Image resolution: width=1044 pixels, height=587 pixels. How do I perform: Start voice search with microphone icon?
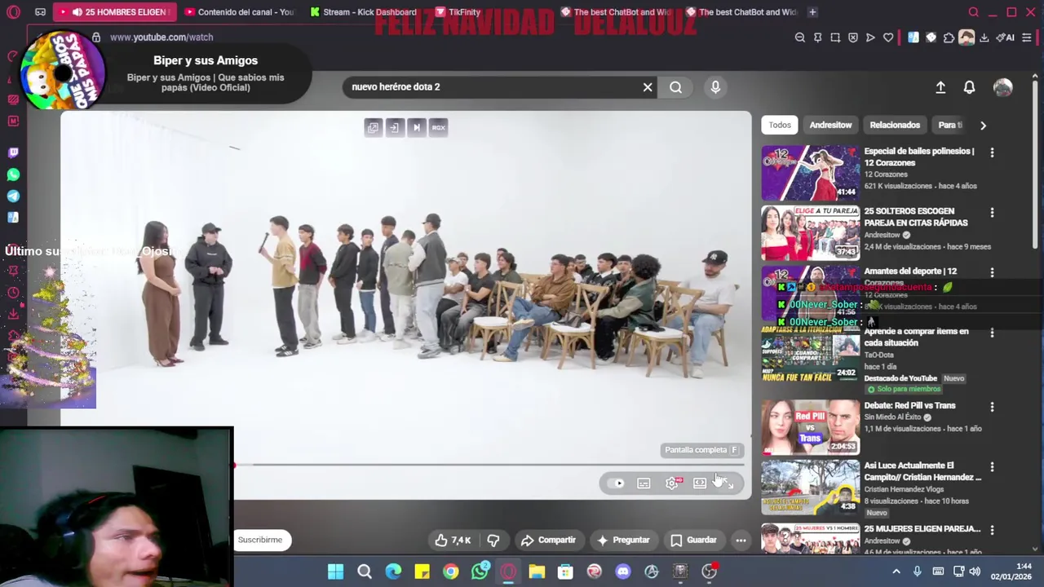click(x=715, y=87)
